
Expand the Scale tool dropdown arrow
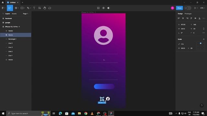[12, 8]
